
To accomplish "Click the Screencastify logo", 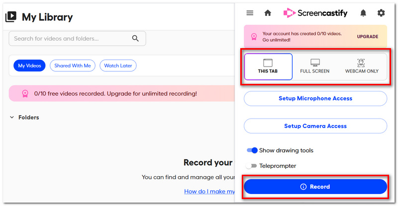I will (x=315, y=13).
